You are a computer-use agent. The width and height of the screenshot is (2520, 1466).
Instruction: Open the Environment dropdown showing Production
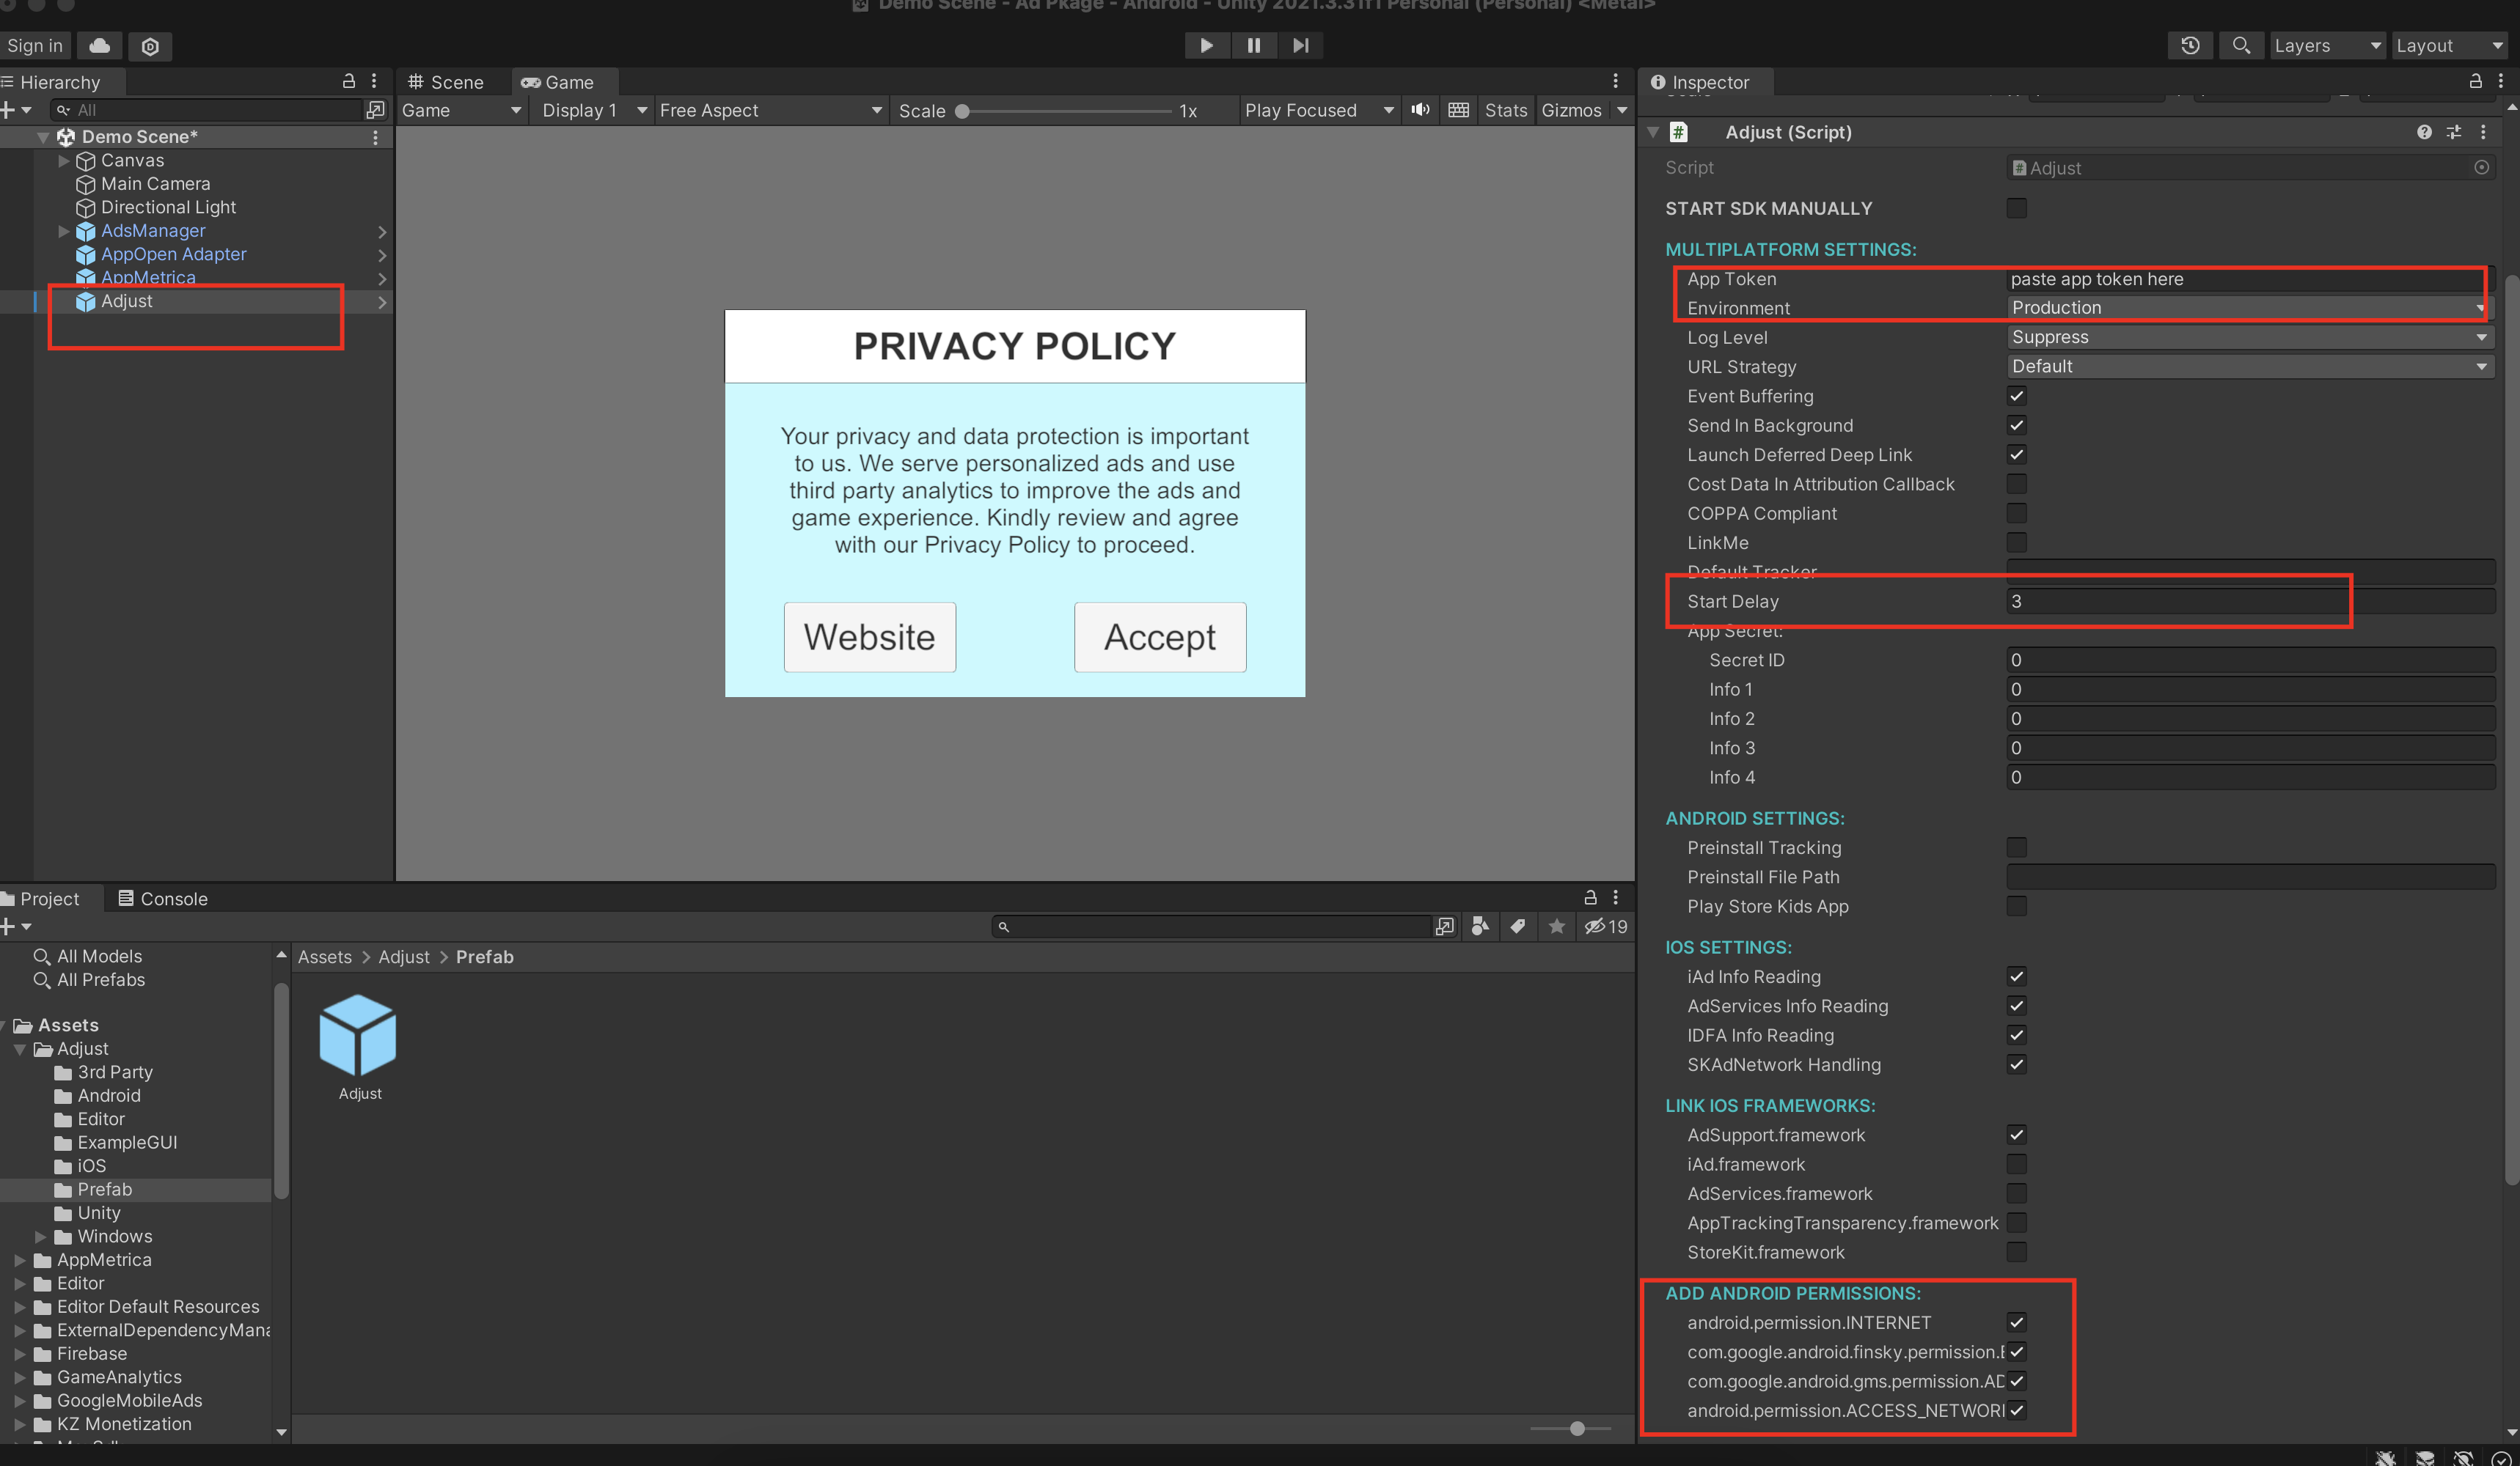2246,308
